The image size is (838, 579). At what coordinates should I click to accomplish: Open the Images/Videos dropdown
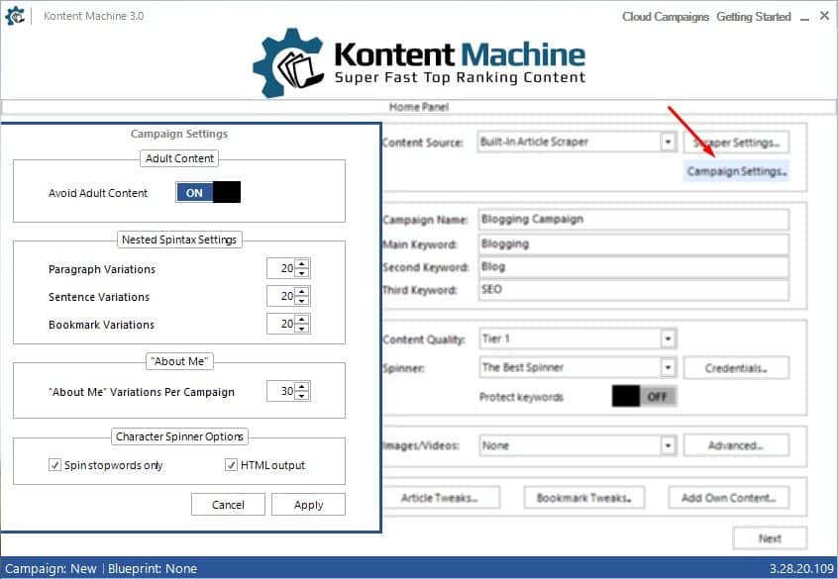tap(668, 445)
